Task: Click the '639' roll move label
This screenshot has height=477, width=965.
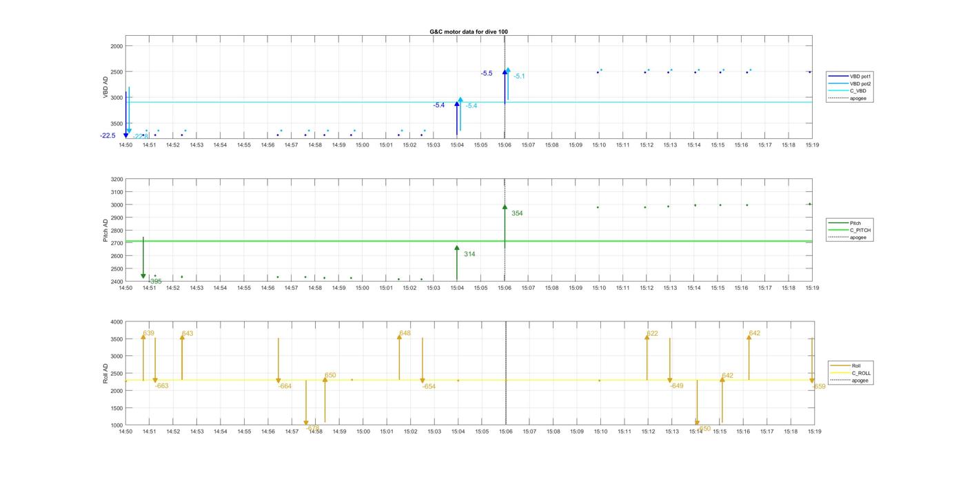Action: pos(149,333)
